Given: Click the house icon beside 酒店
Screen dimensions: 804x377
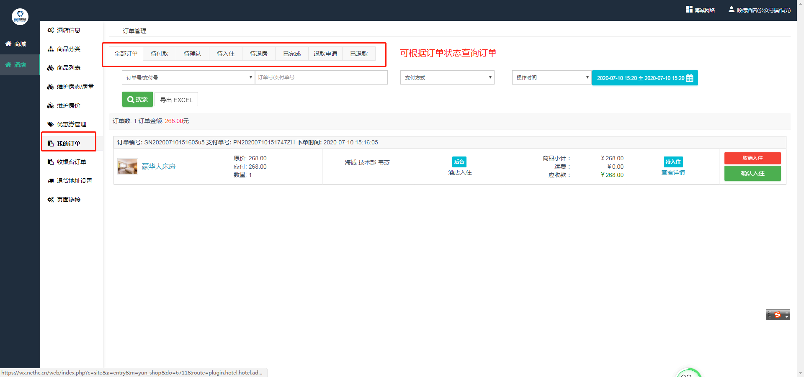Looking at the screenshot, I should (8, 64).
